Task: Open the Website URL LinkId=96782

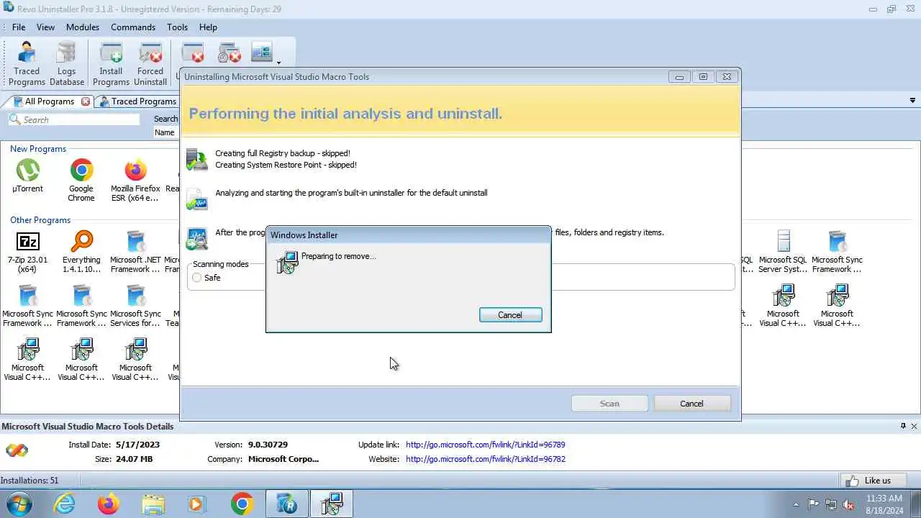Action: 485,459
